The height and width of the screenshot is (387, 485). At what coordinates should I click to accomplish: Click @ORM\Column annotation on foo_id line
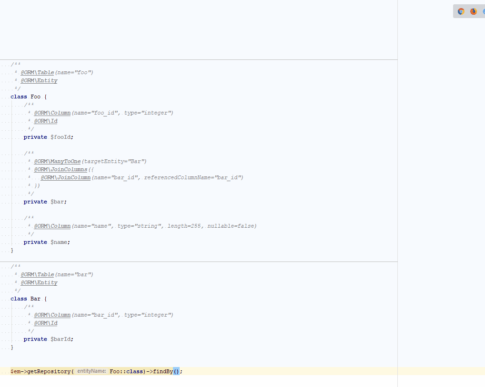pyautogui.click(x=52, y=113)
